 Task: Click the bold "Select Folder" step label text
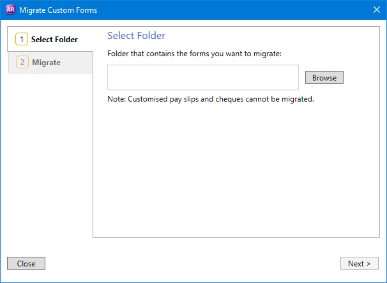(54, 40)
